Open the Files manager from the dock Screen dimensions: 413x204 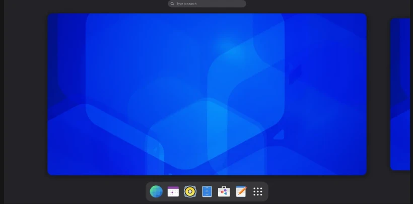point(207,191)
